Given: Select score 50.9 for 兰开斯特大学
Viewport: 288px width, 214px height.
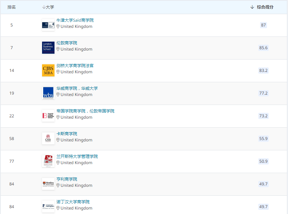Looking at the screenshot, I should [264, 161].
